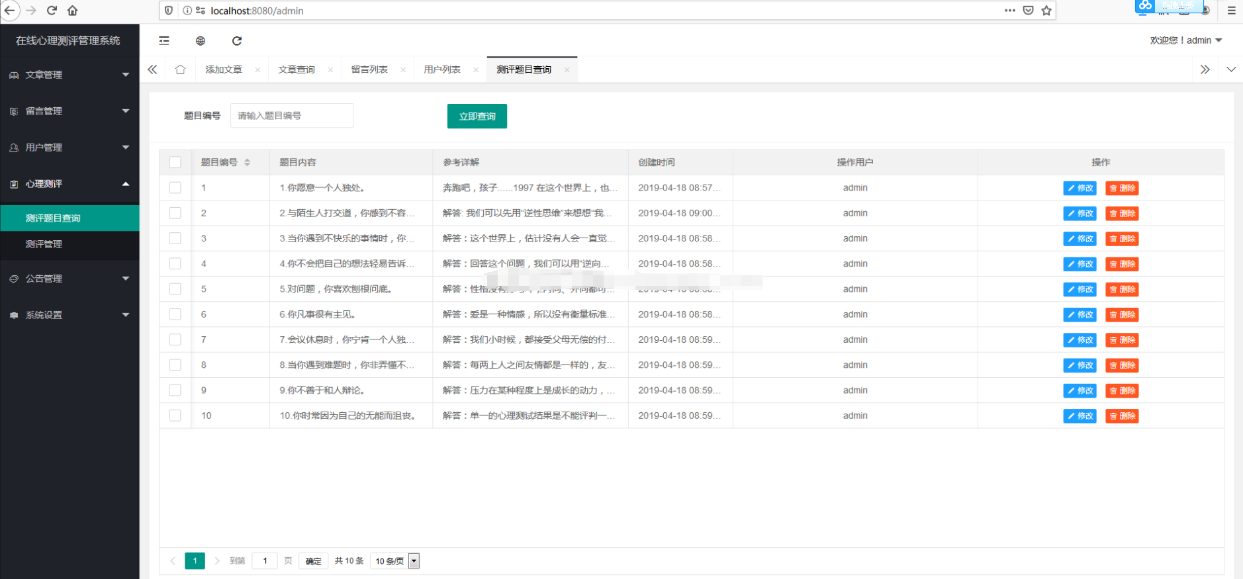
Task: Click the home tab icon
Action: pyautogui.click(x=180, y=69)
